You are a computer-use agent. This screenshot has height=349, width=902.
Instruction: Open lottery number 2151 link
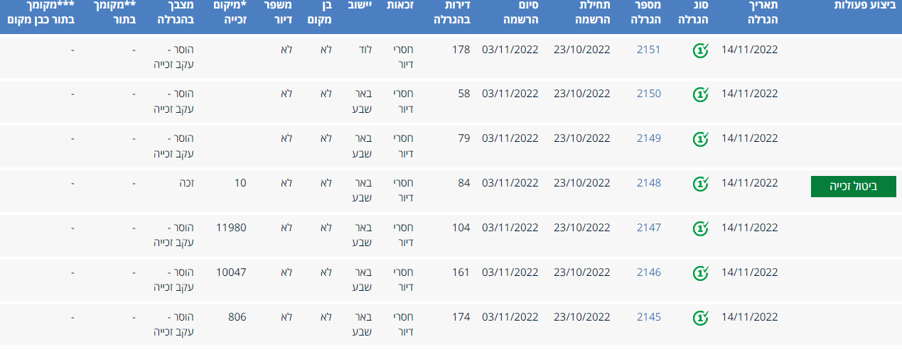point(648,50)
